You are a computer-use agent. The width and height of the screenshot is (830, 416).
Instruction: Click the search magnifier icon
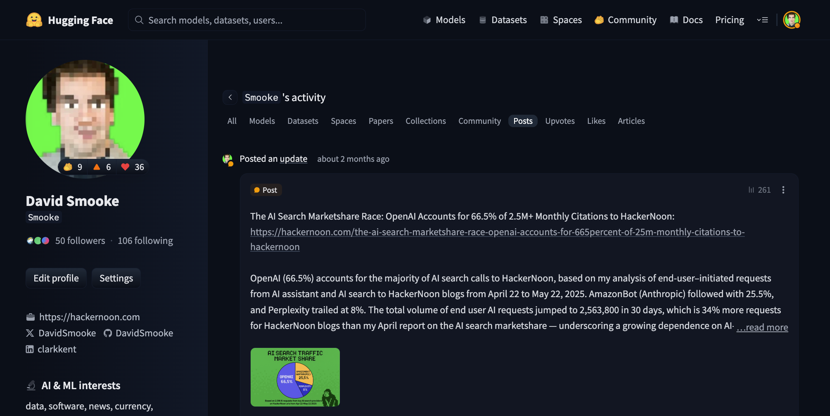(139, 20)
